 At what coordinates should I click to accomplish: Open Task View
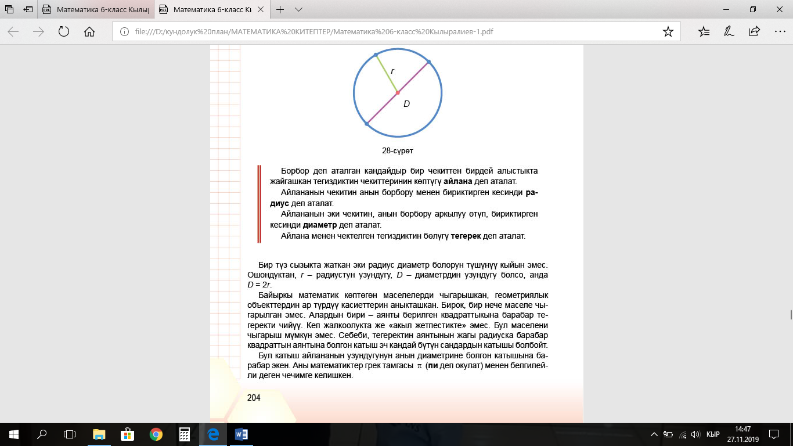70,434
